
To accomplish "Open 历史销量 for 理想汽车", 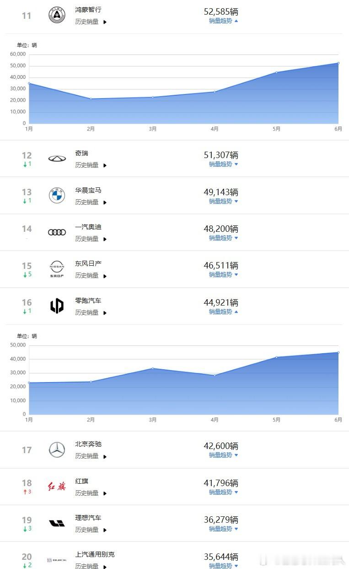I will click(91, 530).
